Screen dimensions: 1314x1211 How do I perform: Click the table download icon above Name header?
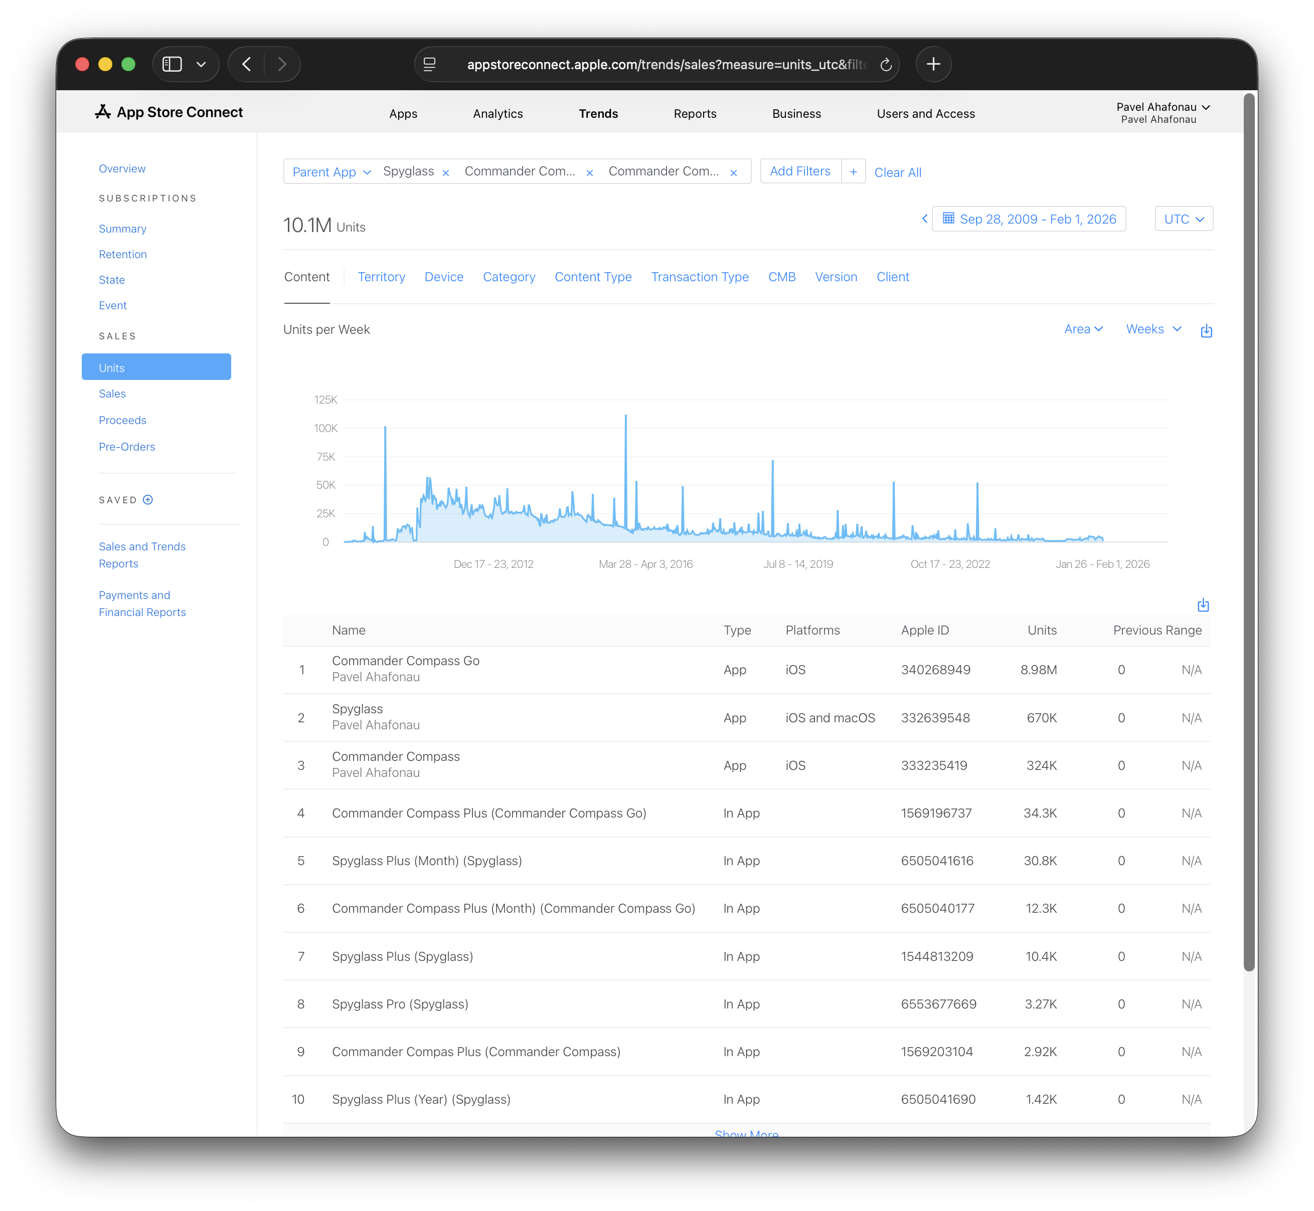coord(1203,605)
